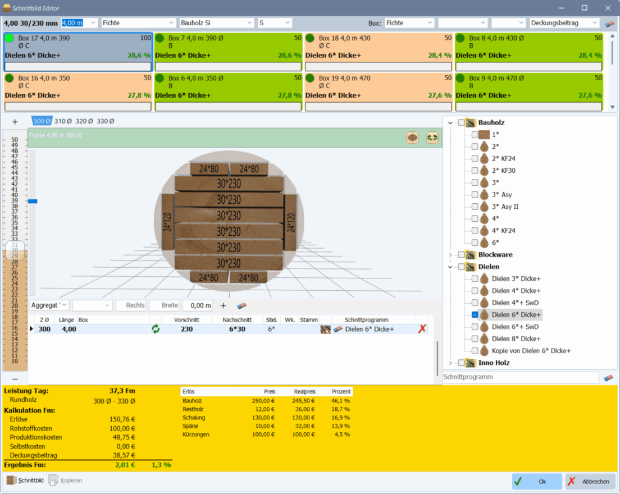Screen dimensions: 620x494
Task: Click the plus icon above the diameter scale
Action: (15, 122)
